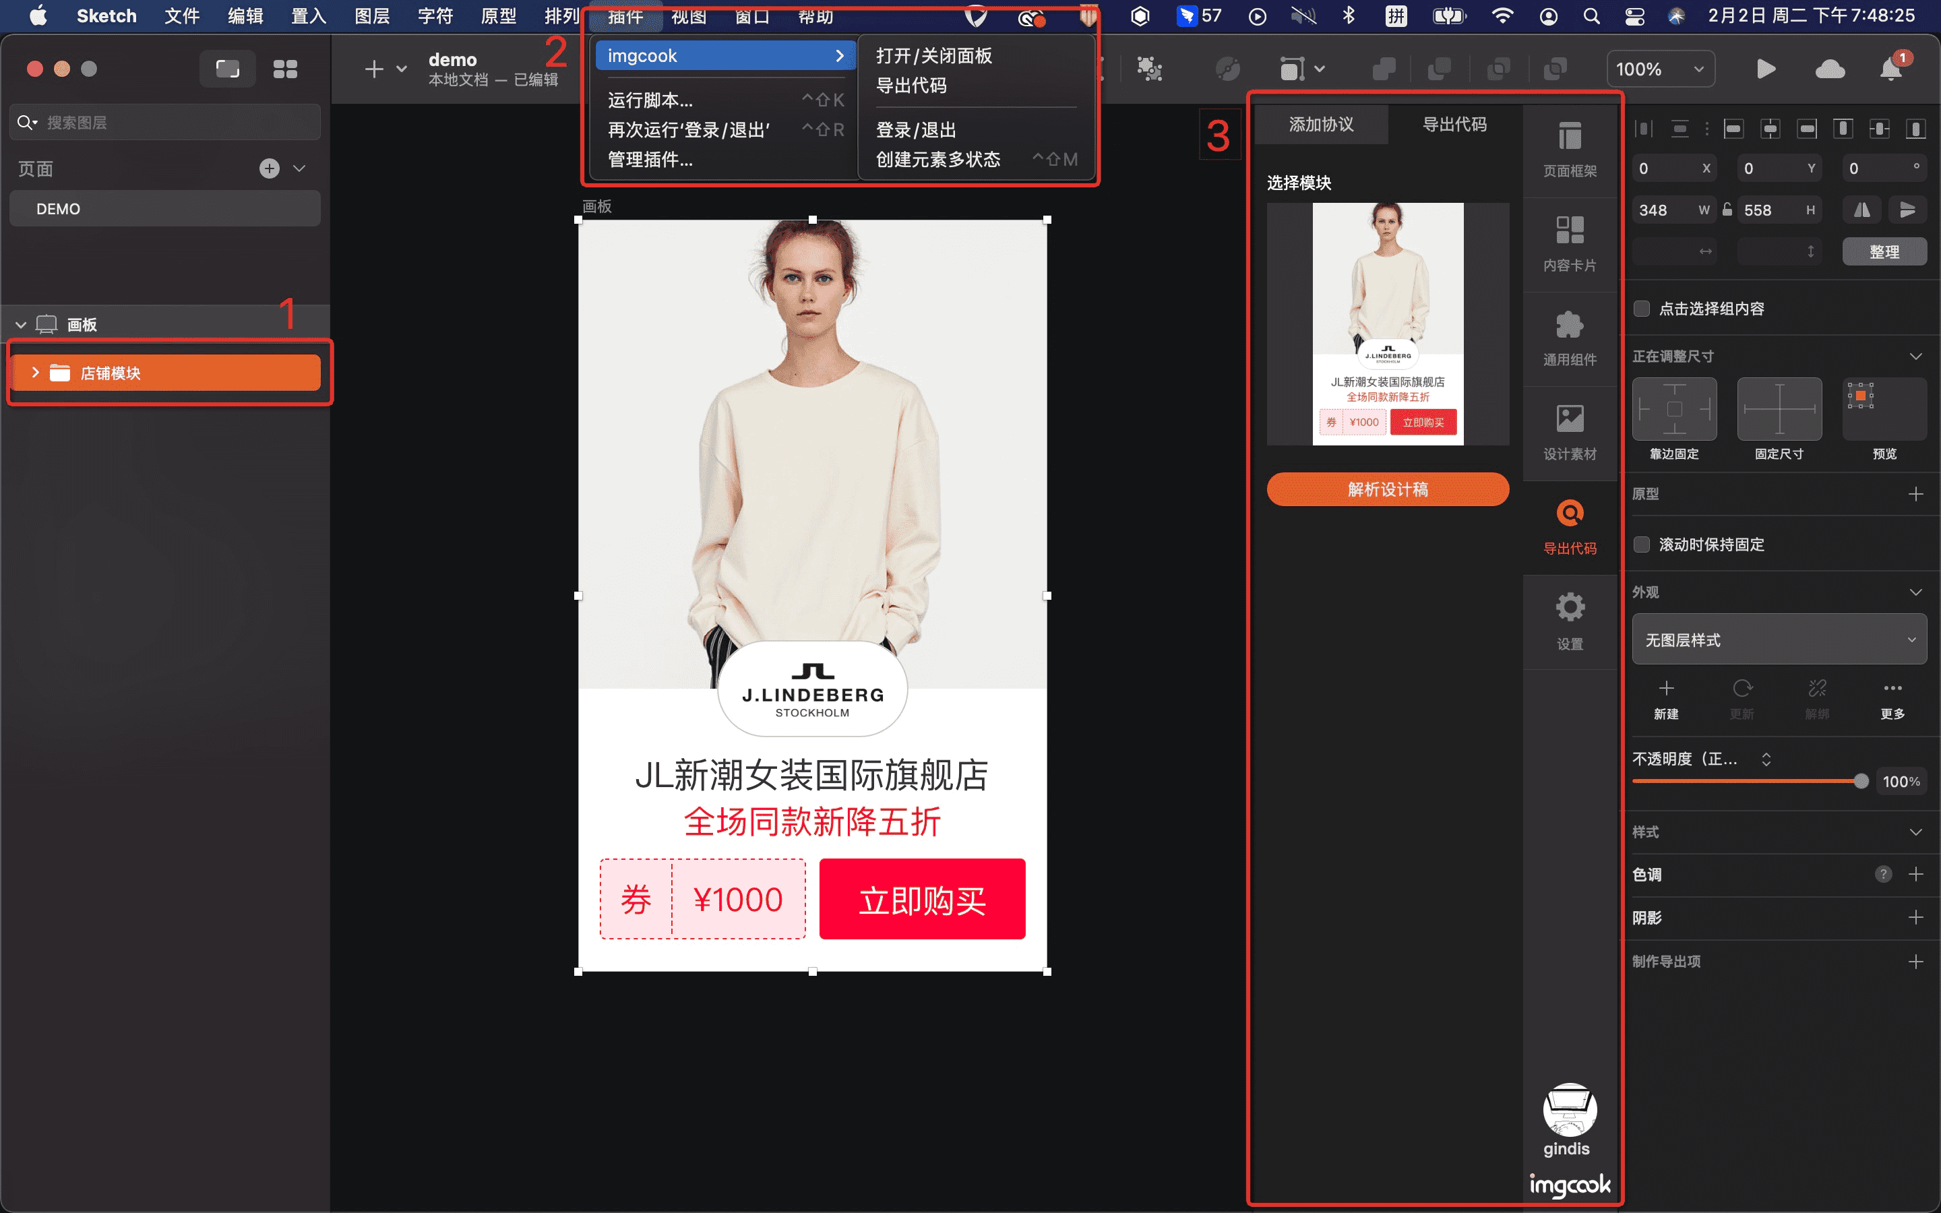Click the 整理 tidy button
This screenshot has width=1941, height=1213.
tap(1884, 252)
